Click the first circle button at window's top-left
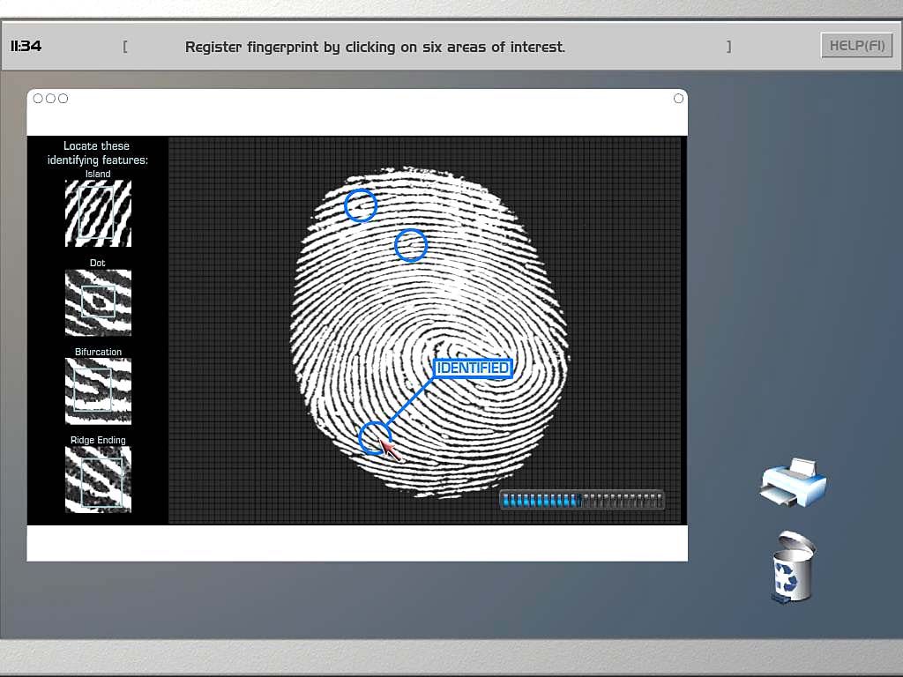 pos(38,99)
